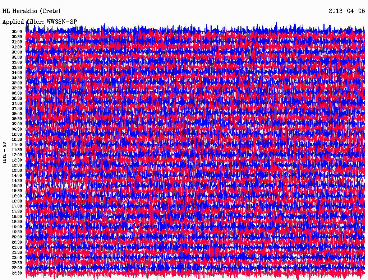Select the 12:30 time label
368x280 pixels.
(17, 160)
